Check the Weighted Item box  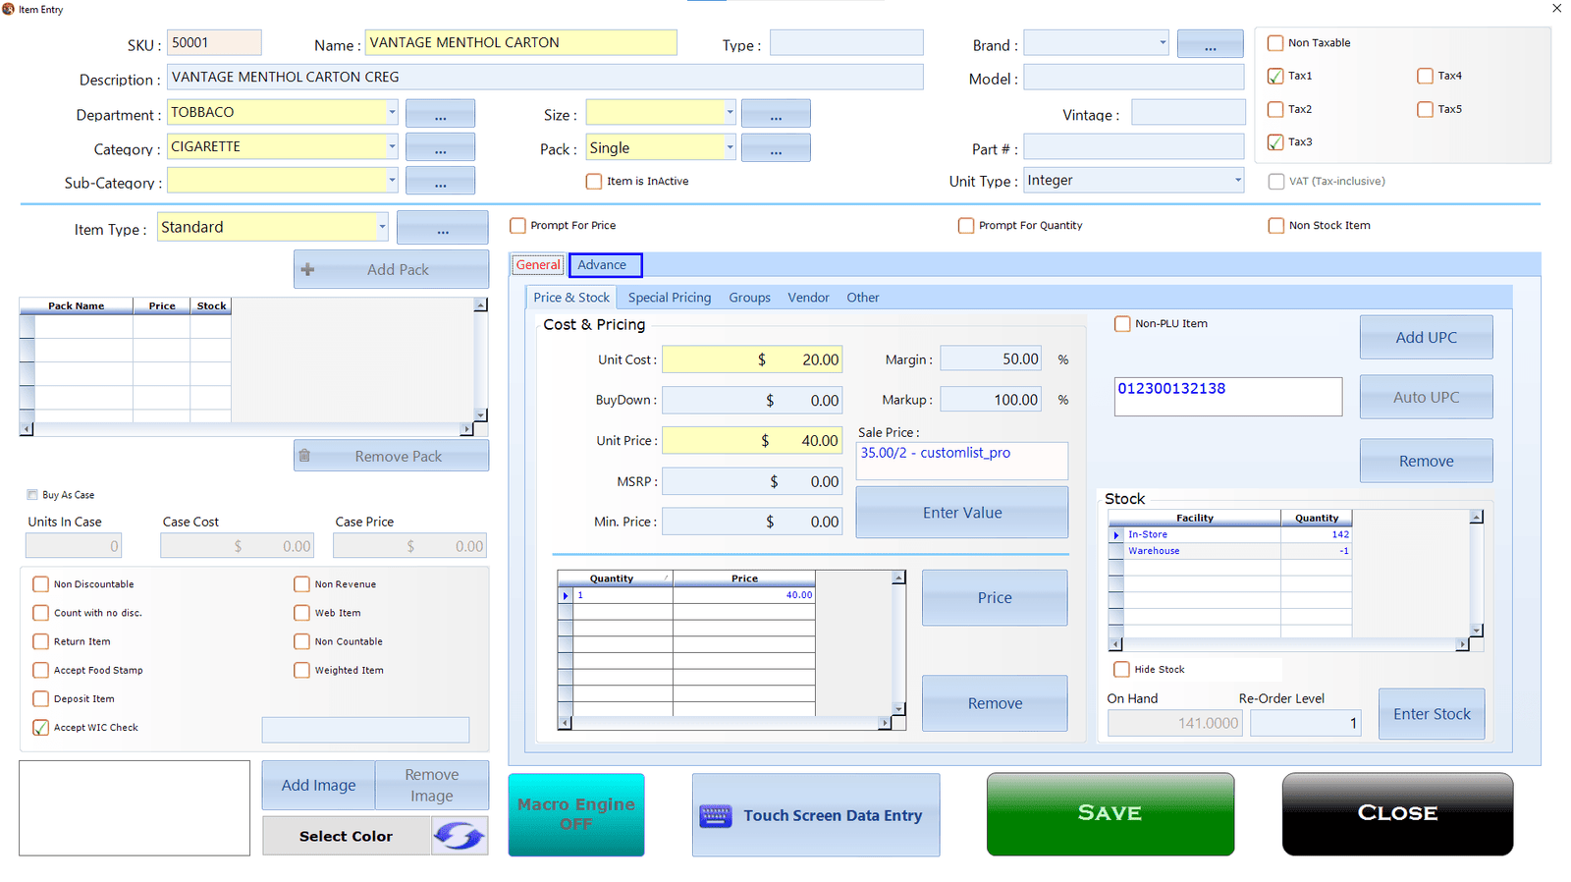point(301,670)
